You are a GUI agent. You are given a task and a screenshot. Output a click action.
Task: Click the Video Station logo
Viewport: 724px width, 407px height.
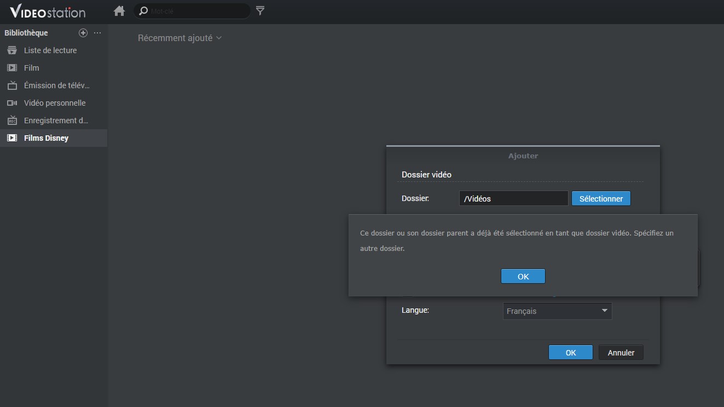48,12
